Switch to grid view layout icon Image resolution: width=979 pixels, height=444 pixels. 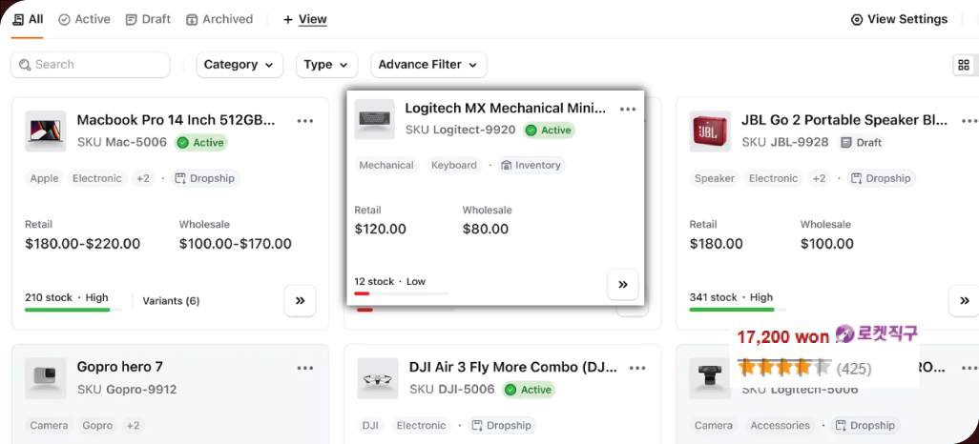pyautogui.click(x=964, y=65)
